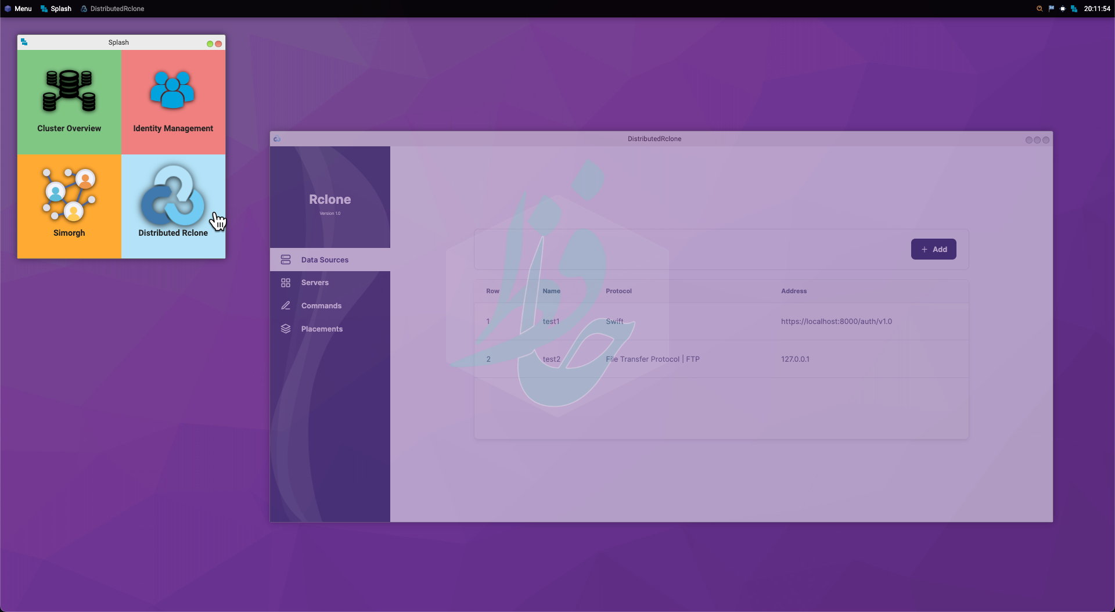Click the Protocol column header
Viewport: 1115px width, 612px height.
click(618, 291)
